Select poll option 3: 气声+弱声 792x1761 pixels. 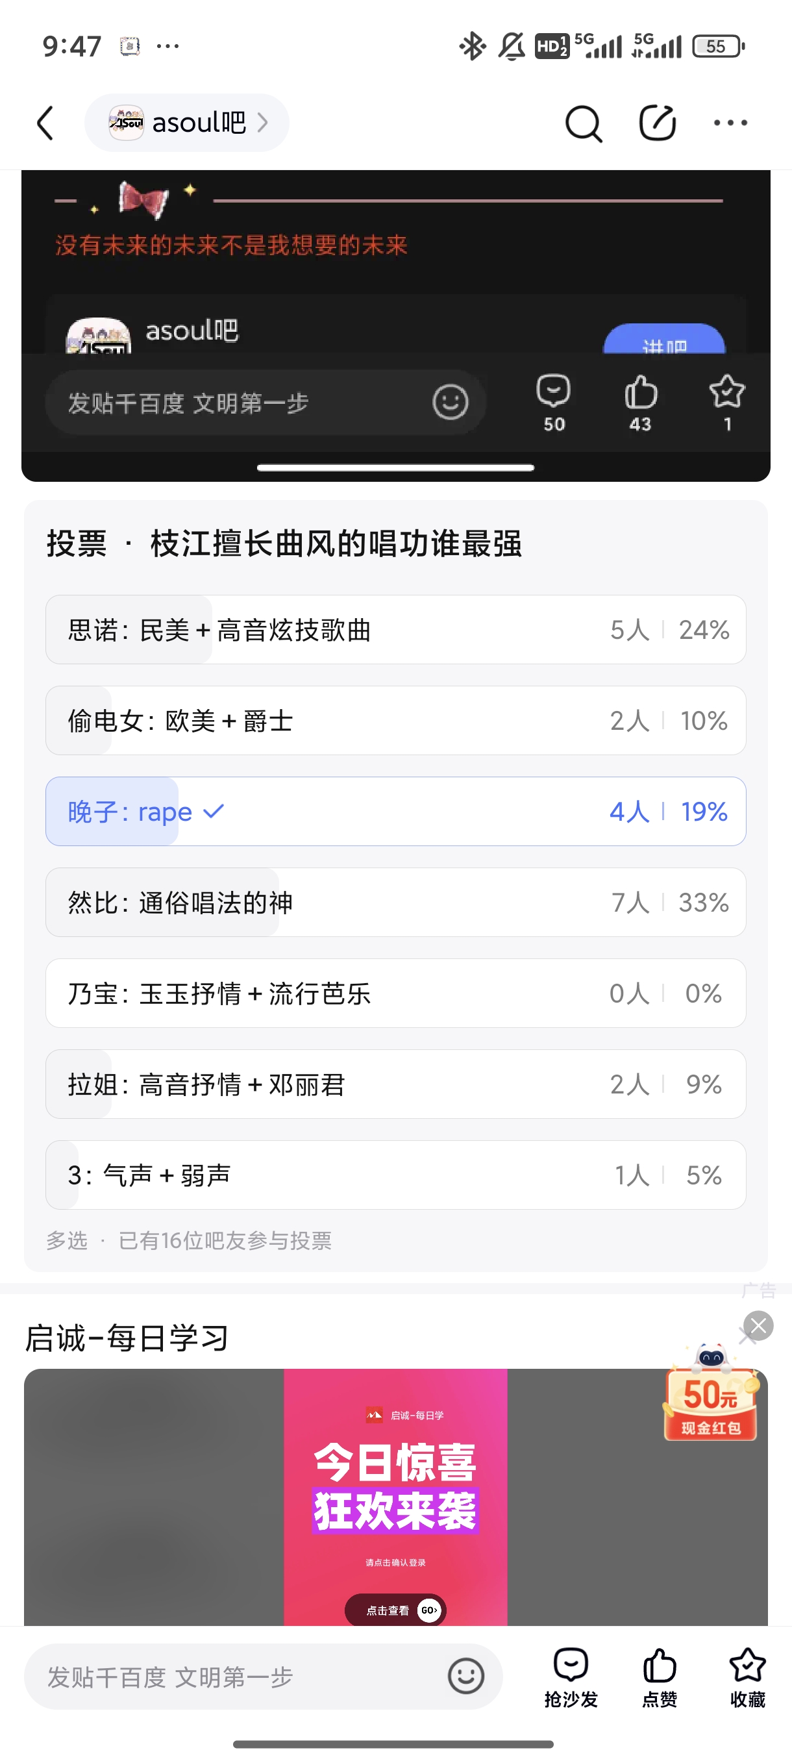click(x=395, y=1175)
